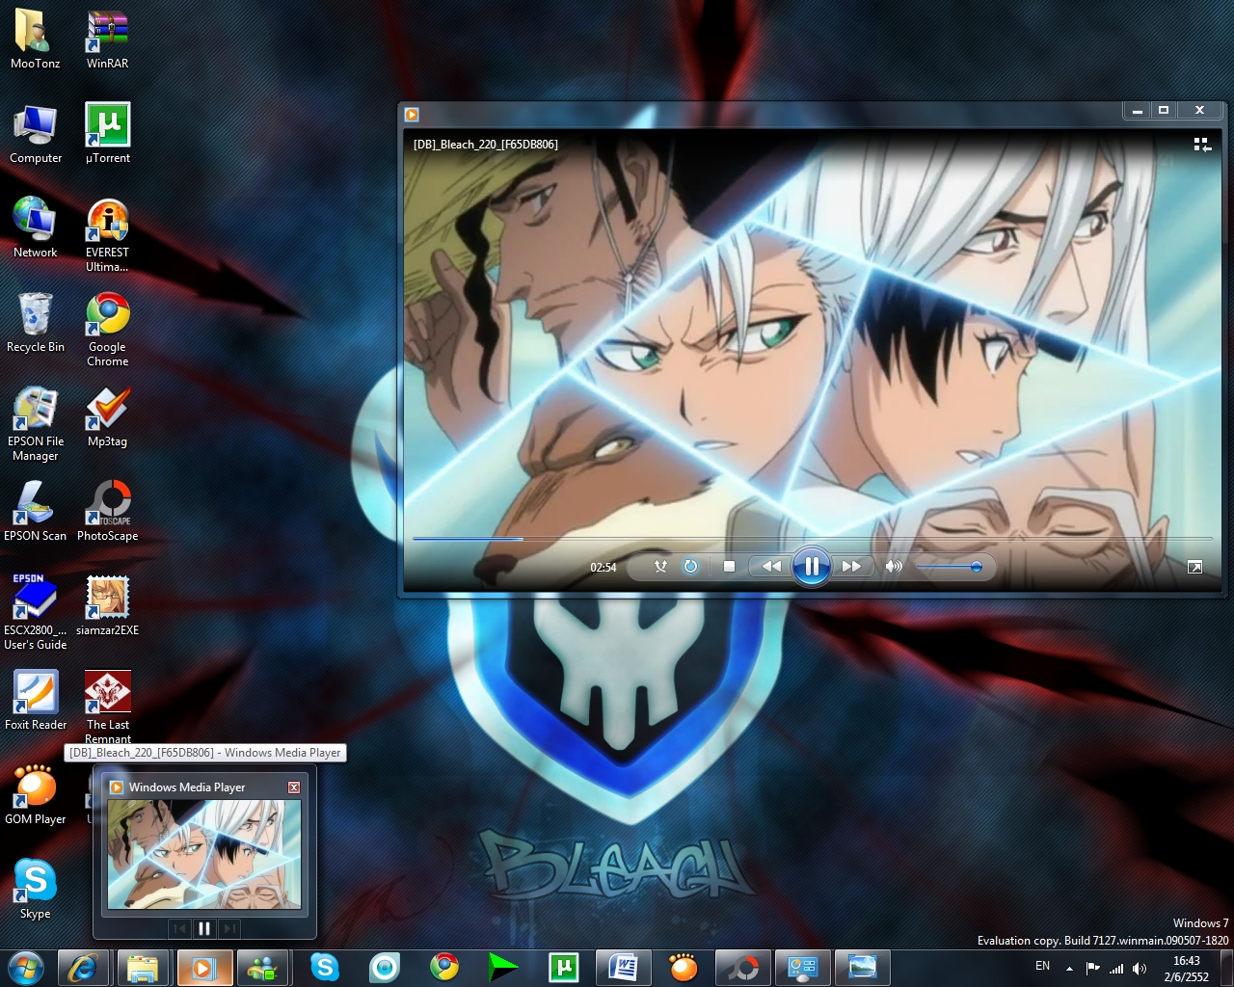Select the EPSON File Manager shortcut

click(x=36, y=424)
